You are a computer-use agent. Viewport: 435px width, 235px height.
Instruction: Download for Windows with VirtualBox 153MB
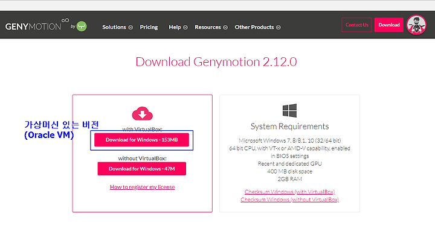(141, 140)
